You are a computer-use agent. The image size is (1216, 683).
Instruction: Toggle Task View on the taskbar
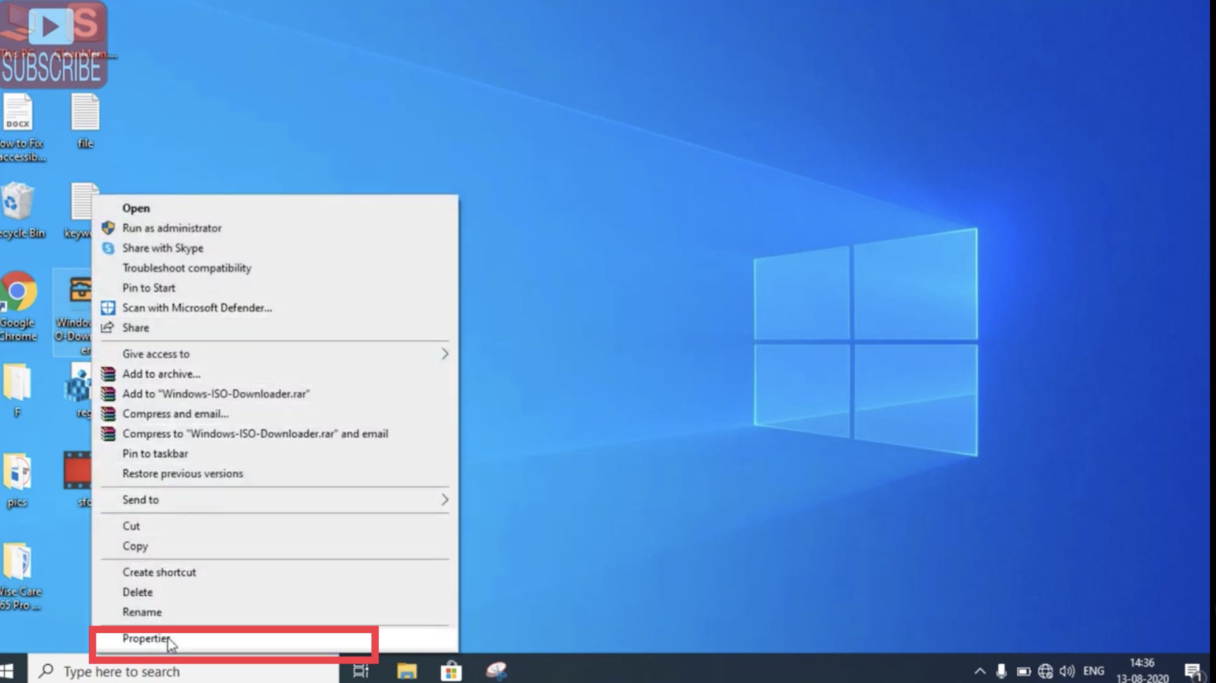click(x=361, y=670)
